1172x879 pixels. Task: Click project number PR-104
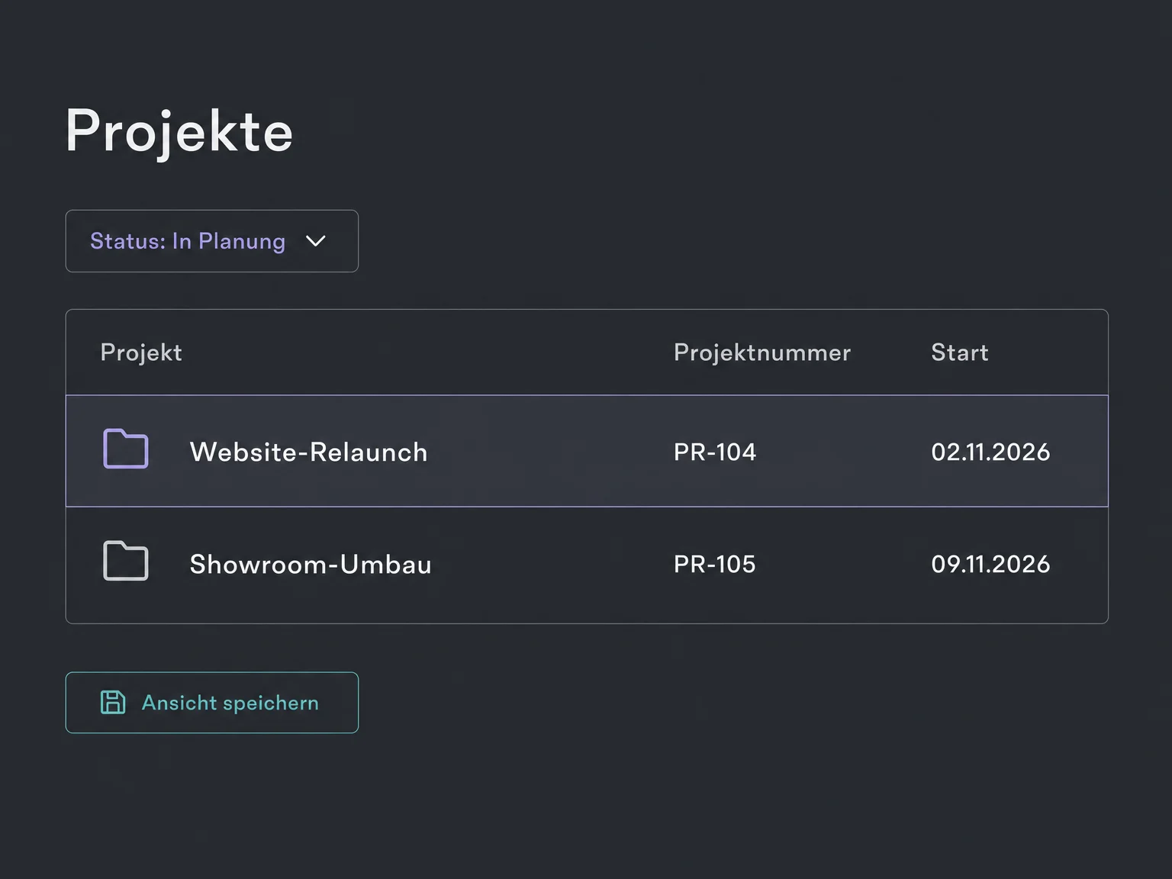(715, 452)
